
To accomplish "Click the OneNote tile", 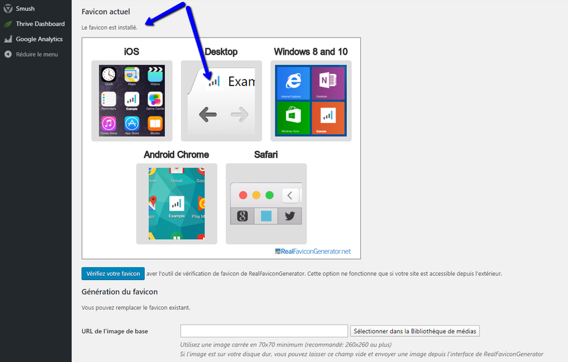I will [x=329, y=83].
